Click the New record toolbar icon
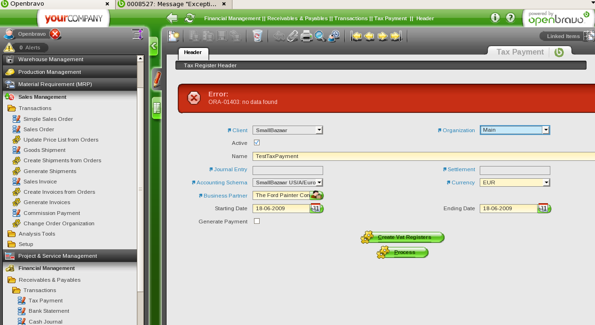Screen dimensions: 595x325 pos(174,36)
